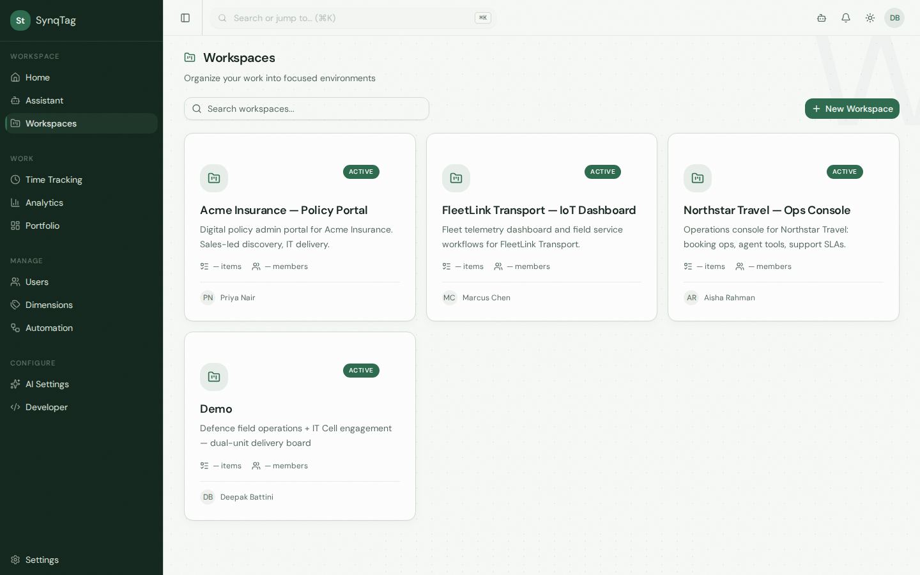Screen dimensions: 920x575
Task: Click the FleetLink Transport workspace folder icon
Action: [x=456, y=178]
